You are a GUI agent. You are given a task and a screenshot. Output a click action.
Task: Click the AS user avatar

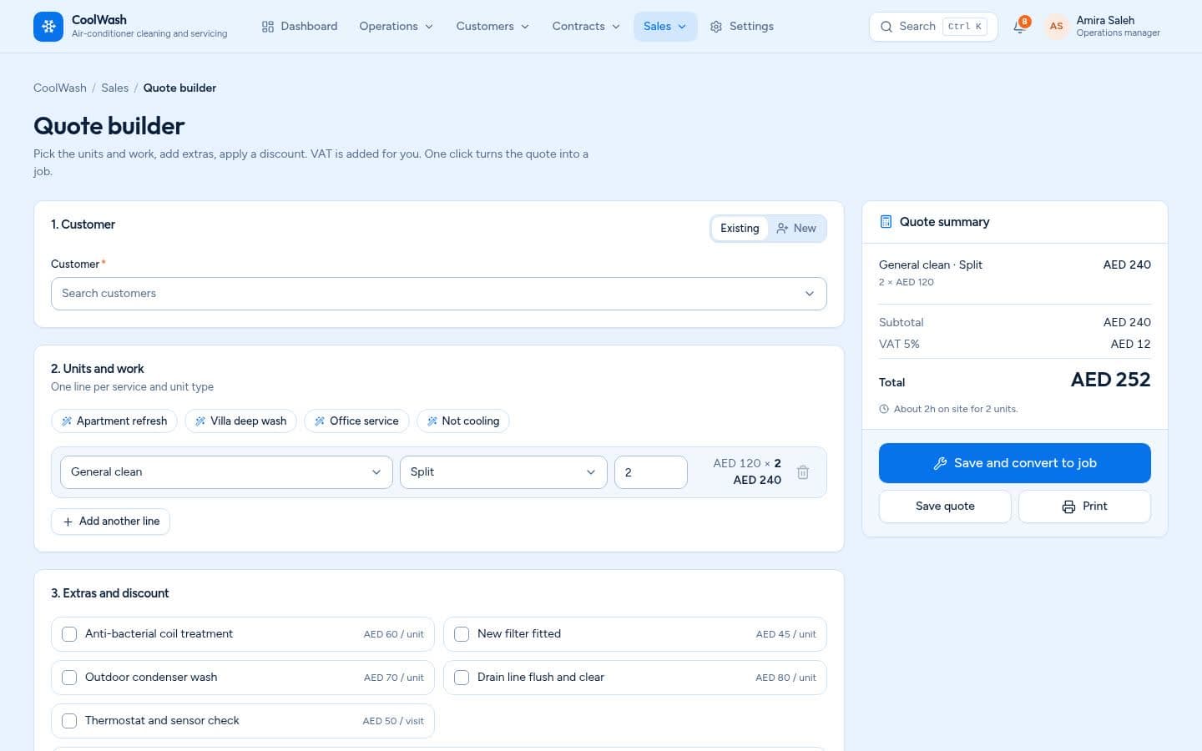click(1056, 27)
